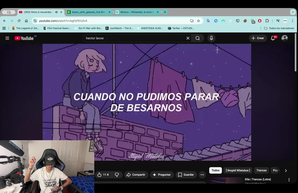Select the [Stupid Mistakes] filter chip
Image resolution: width=298 pixels, height=193 pixels.
tap(238, 170)
